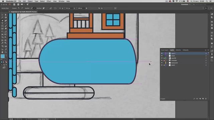Expand the Layer 6 layer contents
Image resolution: width=214 pixels, height=120 pixels.
[167, 53]
